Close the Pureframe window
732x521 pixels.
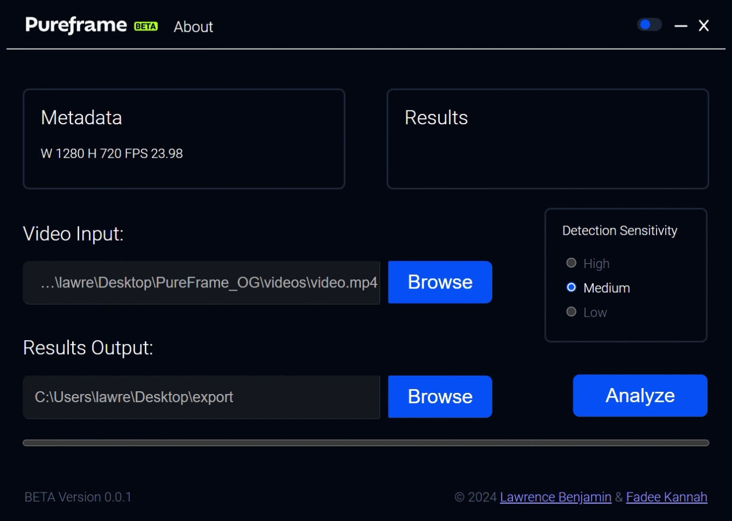point(703,26)
